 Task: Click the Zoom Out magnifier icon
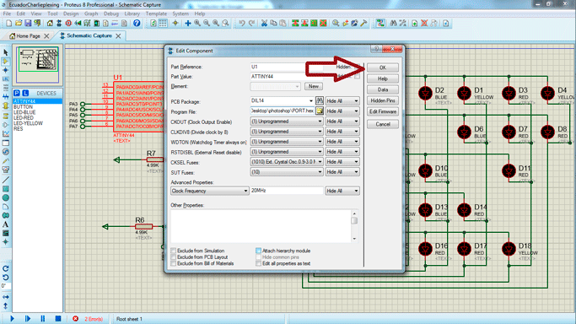point(207,23)
